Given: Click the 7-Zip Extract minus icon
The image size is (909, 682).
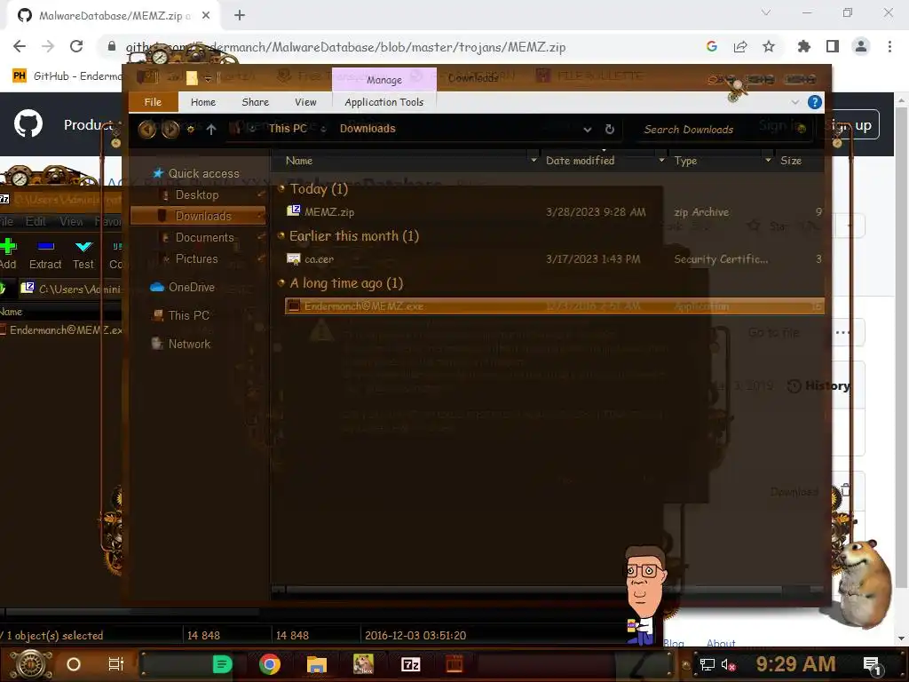Looking at the screenshot, I should click(x=46, y=247).
